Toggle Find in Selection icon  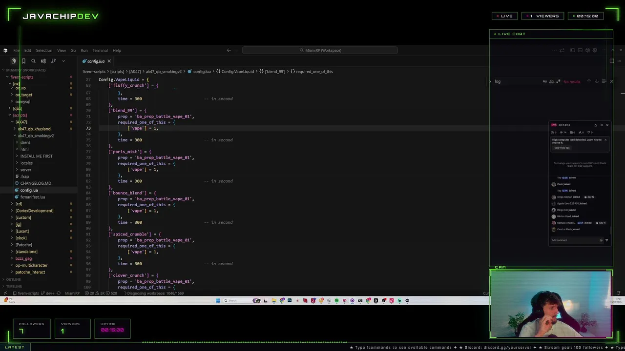coord(604,81)
